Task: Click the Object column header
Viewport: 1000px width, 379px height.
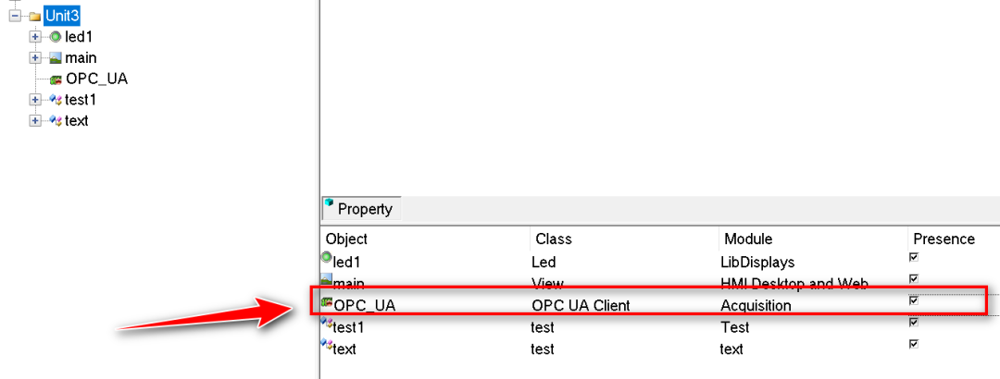Action: tap(346, 238)
